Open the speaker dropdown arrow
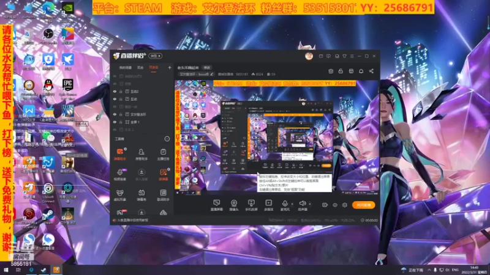Screen dimensions: 490x275 coord(310,204)
